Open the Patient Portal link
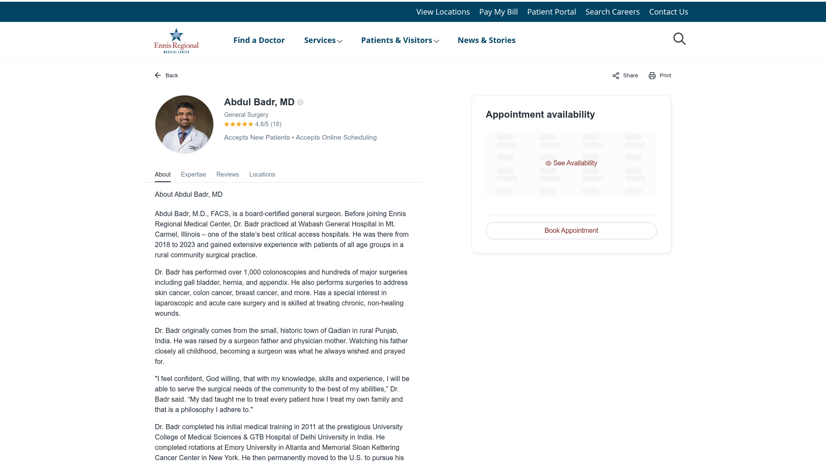 (x=552, y=12)
